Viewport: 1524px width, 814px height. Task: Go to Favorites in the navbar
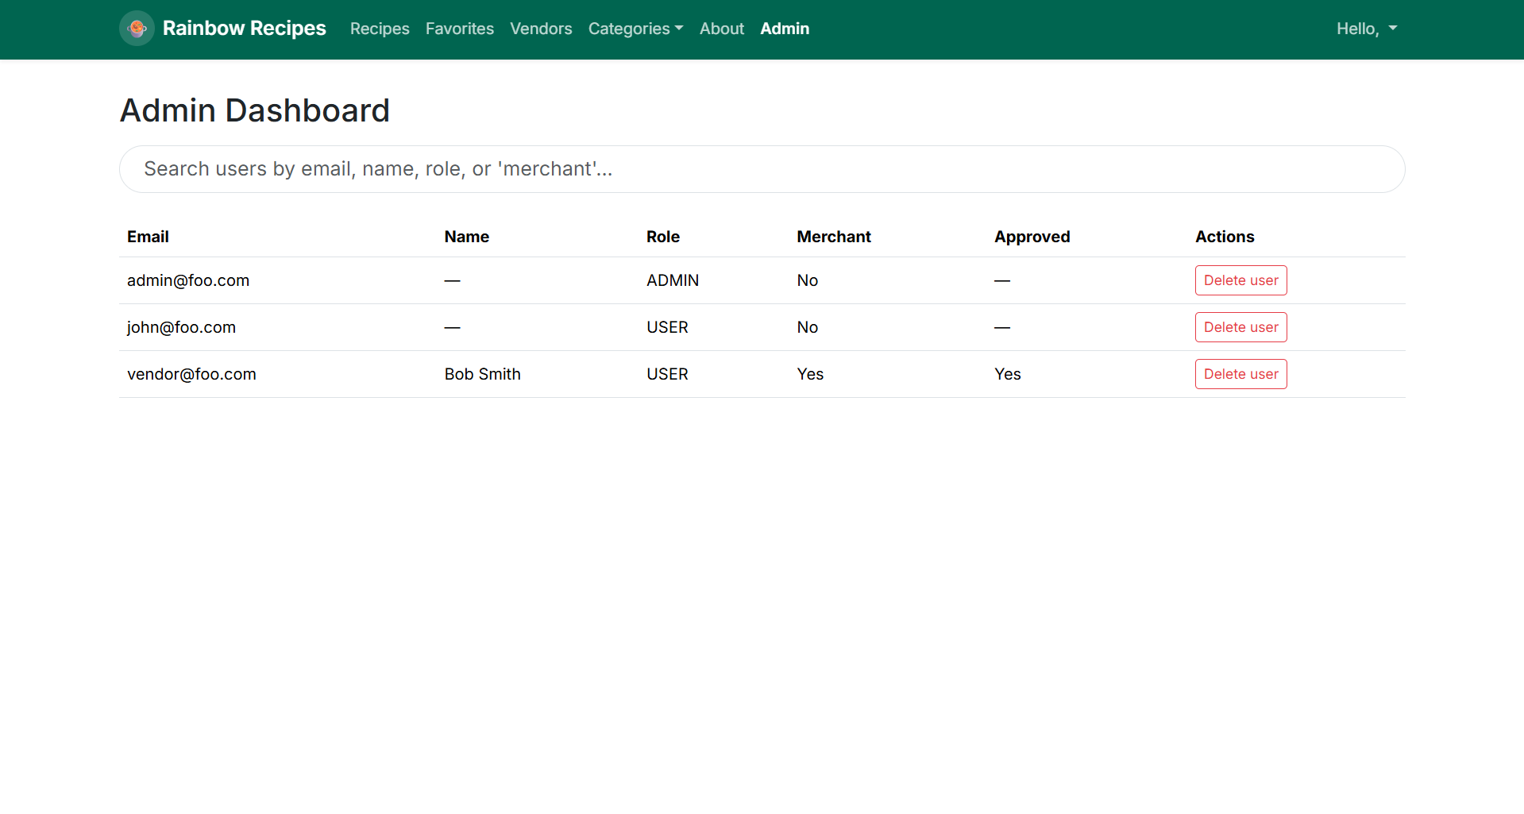coord(459,29)
